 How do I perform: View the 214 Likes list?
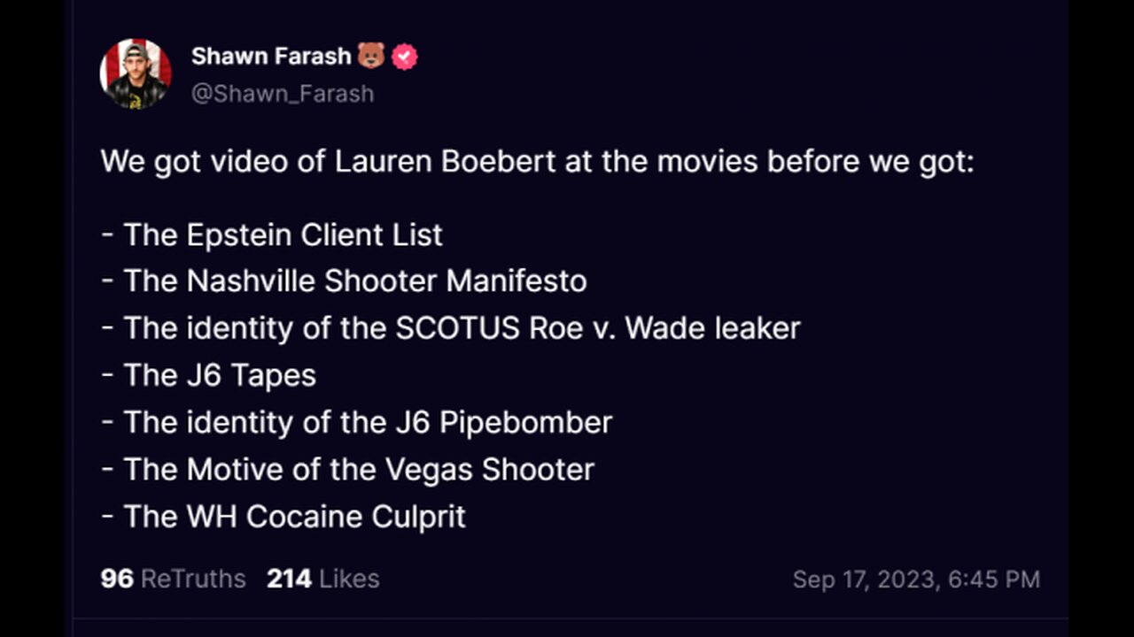coord(322,579)
